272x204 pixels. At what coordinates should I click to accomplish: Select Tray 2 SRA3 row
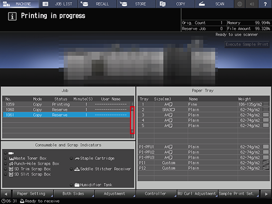click(x=204, y=110)
